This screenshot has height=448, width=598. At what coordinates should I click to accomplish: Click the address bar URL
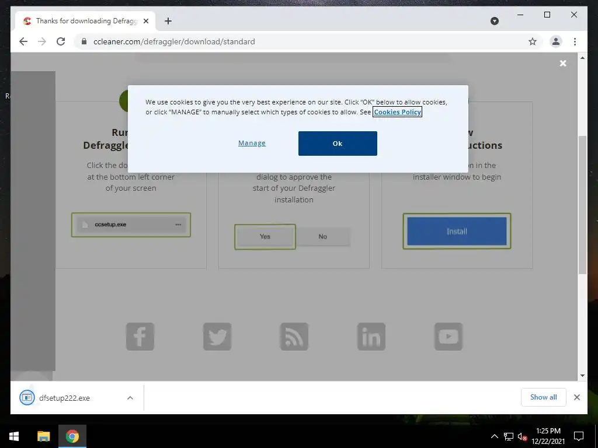click(174, 41)
